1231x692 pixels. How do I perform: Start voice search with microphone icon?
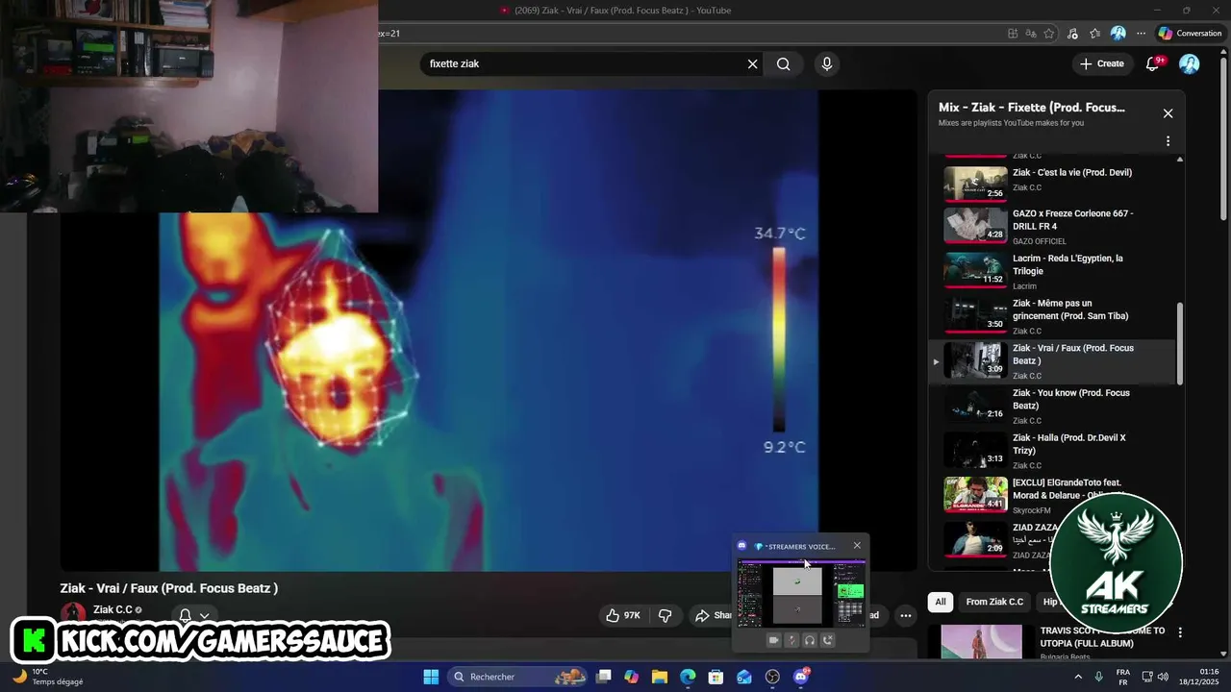point(826,63)
